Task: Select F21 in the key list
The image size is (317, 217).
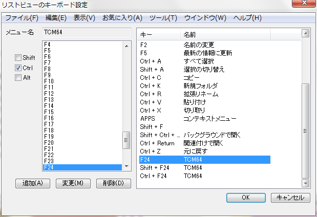Action: 82,149
